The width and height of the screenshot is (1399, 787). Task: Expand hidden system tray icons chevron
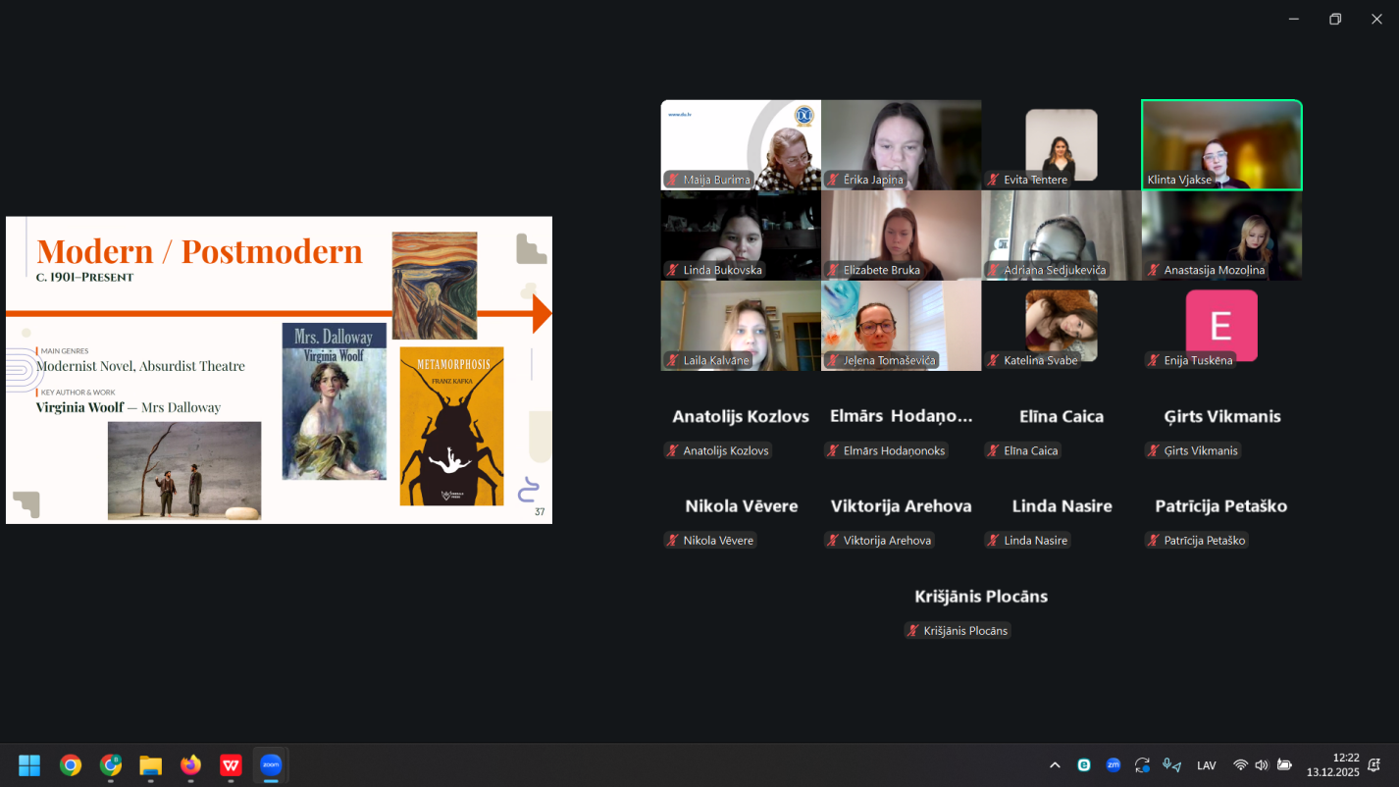point(1055,765)
